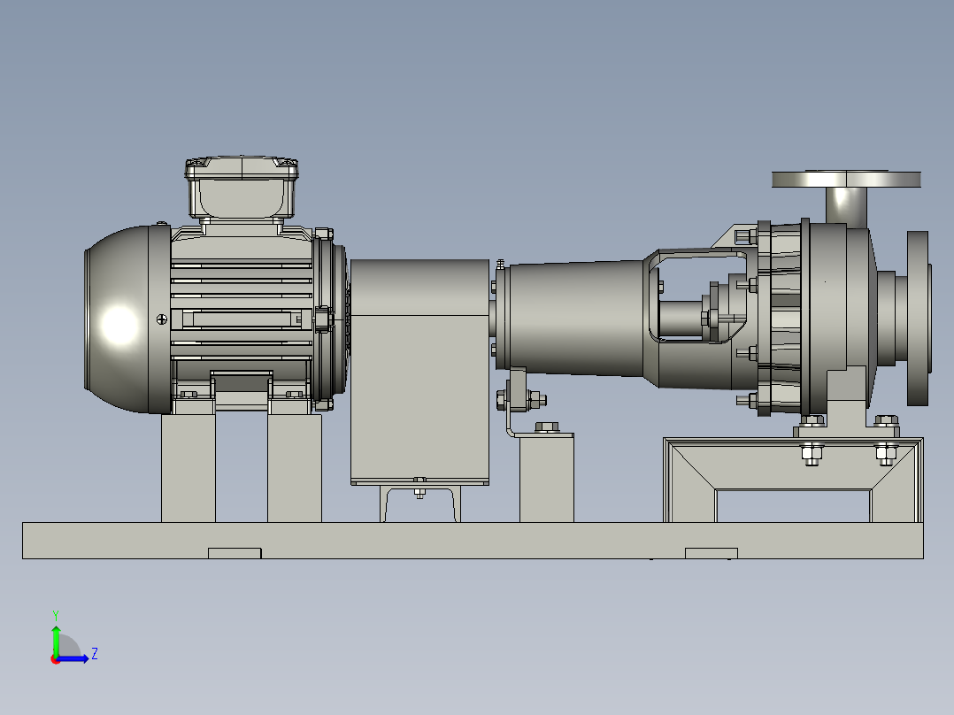Screen dimensions: 954x715
Task: Select the long base plate
Action: [473, 540]
